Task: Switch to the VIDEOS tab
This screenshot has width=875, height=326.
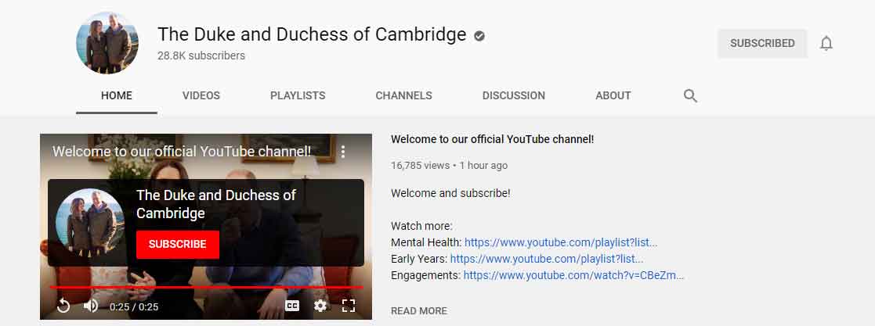Action: [201, 96]
